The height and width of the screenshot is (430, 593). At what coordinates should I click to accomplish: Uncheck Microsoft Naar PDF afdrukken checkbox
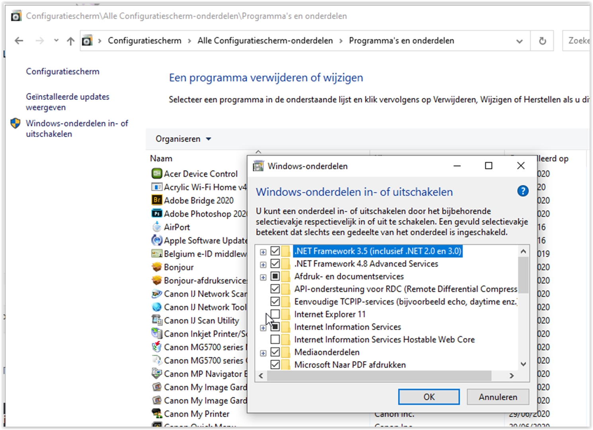(275, 365)
